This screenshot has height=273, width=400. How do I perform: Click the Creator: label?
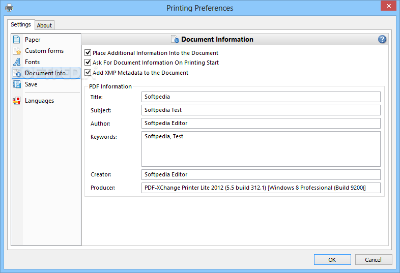[101, 174]
